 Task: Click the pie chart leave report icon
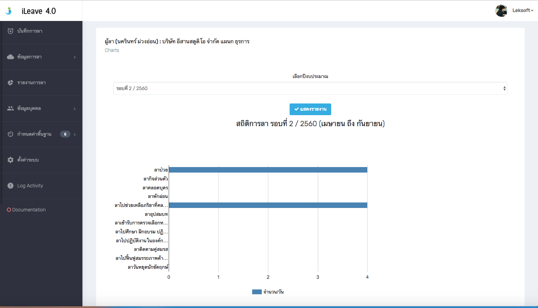[x=10, y=82]
